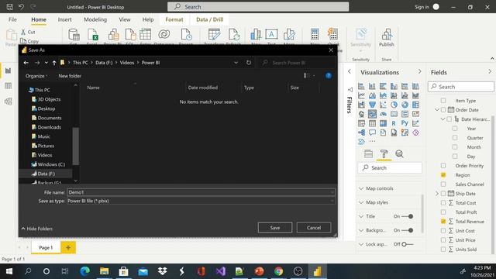Screen dimensions: 496x279
Task: Check the Region field checkbox
Action: (x=443, y=175)
